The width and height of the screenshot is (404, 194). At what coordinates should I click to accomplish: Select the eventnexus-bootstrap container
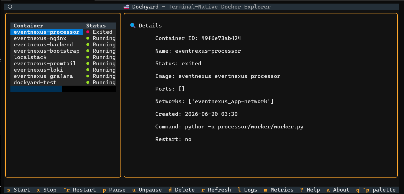click(x=63, y=51)
